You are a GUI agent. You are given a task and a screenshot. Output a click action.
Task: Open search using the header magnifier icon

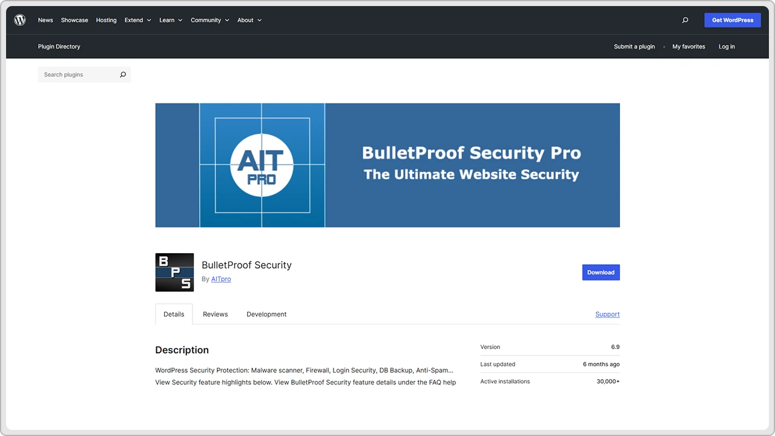(x=685, y=20)
